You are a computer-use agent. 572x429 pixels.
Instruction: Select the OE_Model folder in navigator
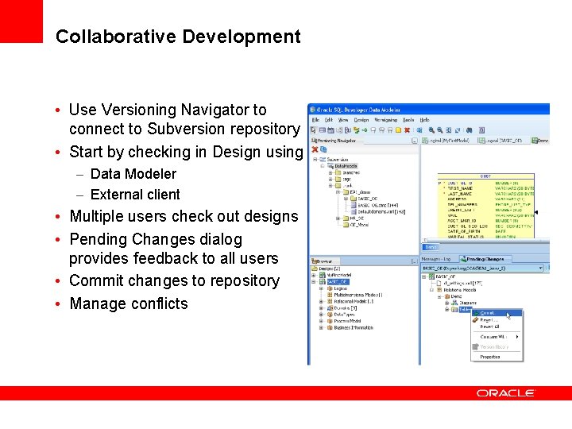359,225
